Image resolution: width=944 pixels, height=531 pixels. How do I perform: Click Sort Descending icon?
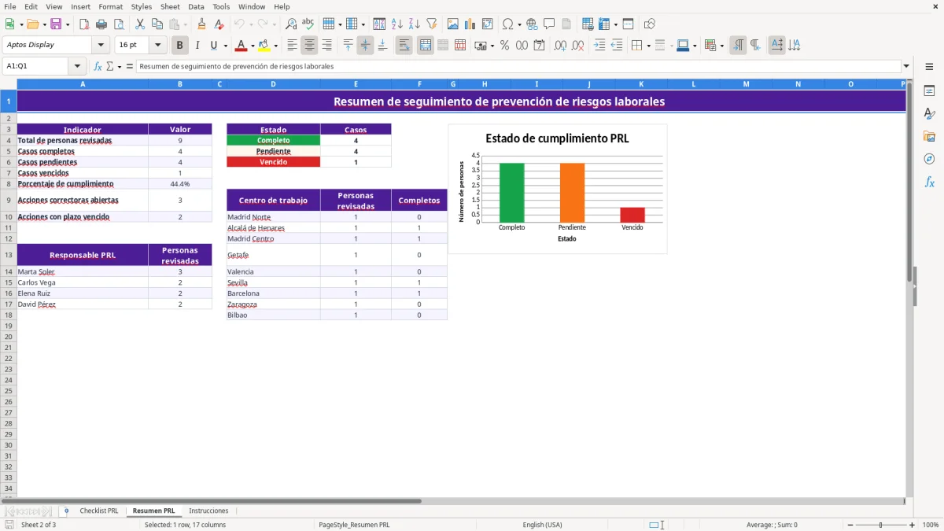pyautogui.click(x=415, y=24)
